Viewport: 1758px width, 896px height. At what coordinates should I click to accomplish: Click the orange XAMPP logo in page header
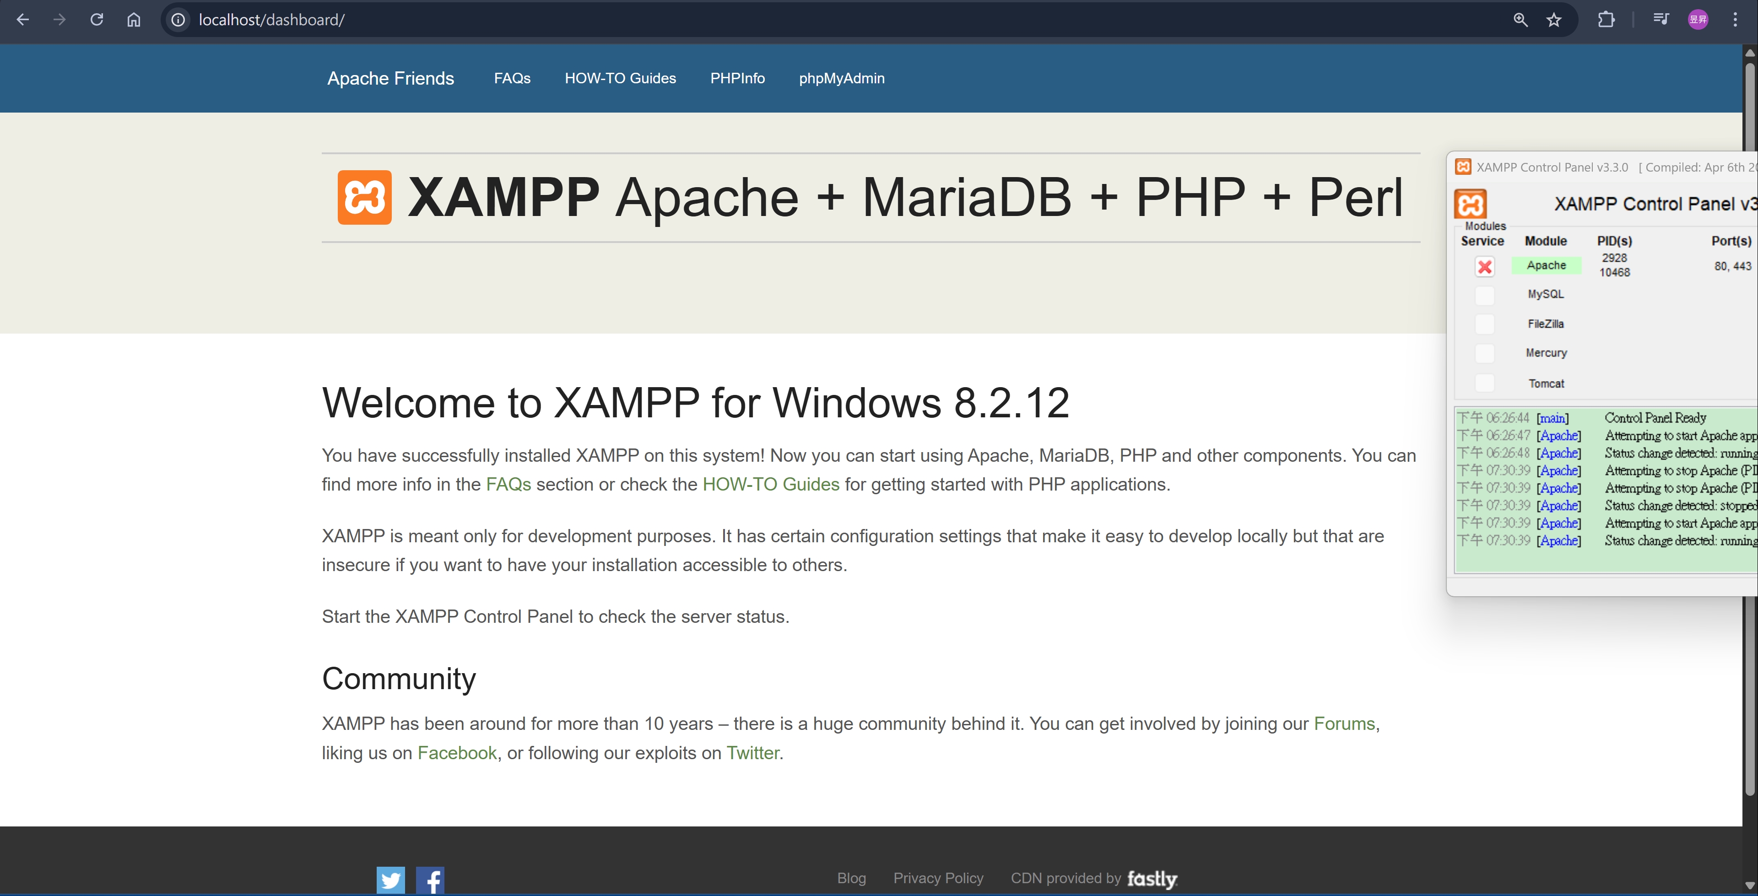[x=364, y=197]
